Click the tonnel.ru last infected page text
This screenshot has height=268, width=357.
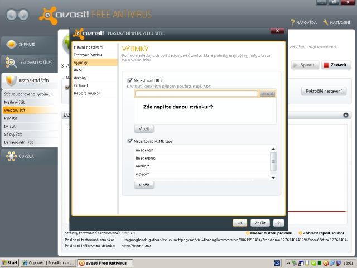tap(136, 246)
